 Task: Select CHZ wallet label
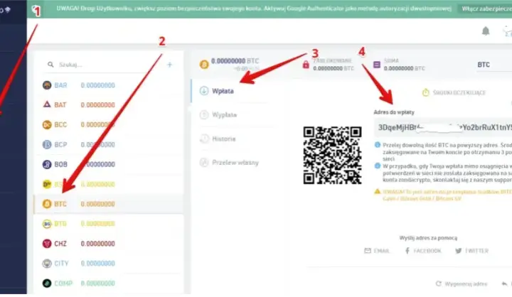pos(60,244)
